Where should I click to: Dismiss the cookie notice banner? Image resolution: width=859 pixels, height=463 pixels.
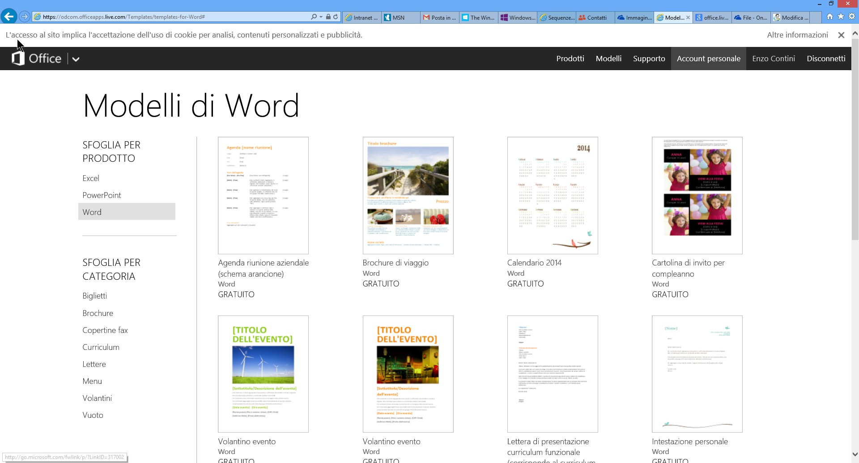841,35
